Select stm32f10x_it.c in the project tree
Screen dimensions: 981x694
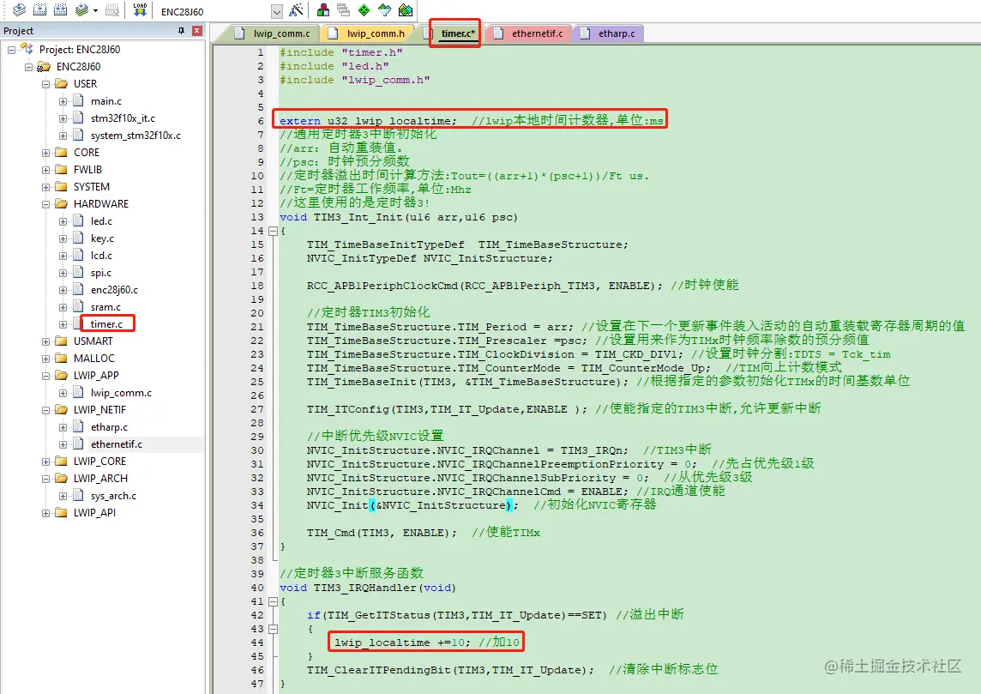coord(123,118)
